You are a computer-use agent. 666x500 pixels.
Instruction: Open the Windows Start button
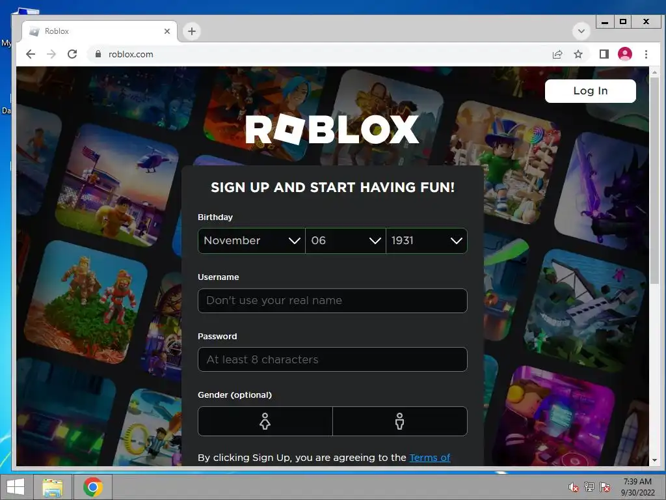(x=16, y=487)
